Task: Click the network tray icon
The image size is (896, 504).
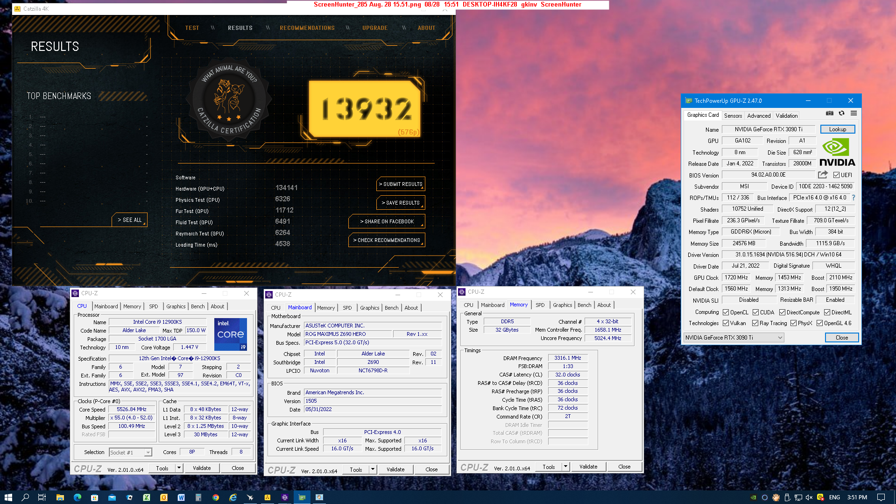Action: (x=798, y=497)
